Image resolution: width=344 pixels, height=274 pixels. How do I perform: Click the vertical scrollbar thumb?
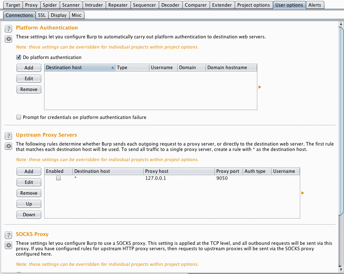341,121
